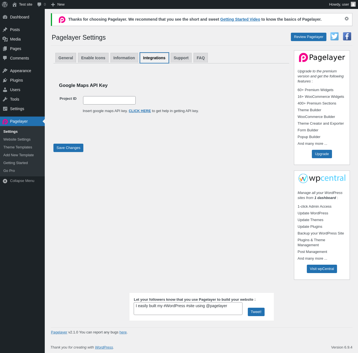Click the New plus icon
The width and height of the screenshot is (358, 353).
click(53, 4)
